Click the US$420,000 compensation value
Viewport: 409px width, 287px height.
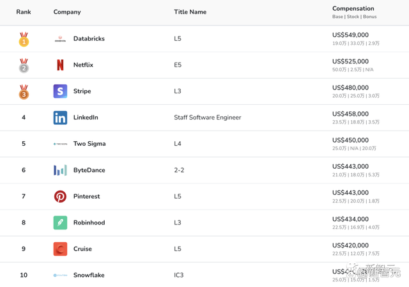point(350,245)
